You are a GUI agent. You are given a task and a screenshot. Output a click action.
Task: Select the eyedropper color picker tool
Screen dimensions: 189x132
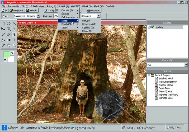[3, 45]
